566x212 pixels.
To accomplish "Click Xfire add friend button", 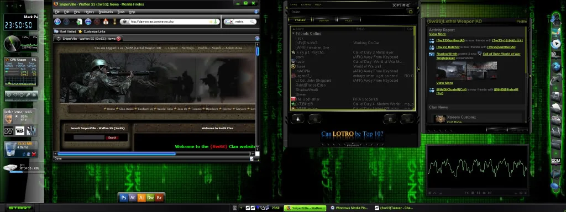I will (x=297, y=119).
